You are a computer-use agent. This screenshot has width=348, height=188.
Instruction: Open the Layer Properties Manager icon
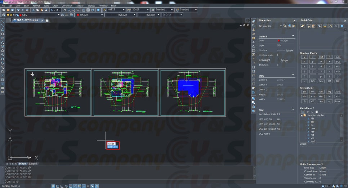[4, 15]
